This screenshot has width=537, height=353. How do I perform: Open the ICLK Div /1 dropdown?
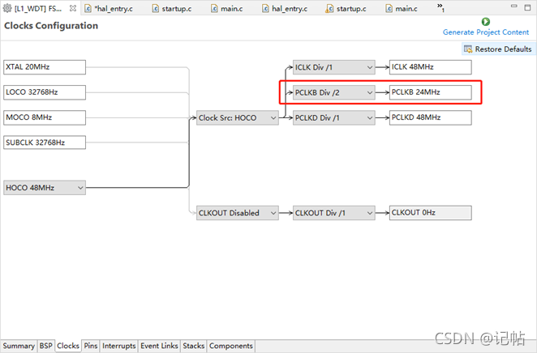pos(334,67)
